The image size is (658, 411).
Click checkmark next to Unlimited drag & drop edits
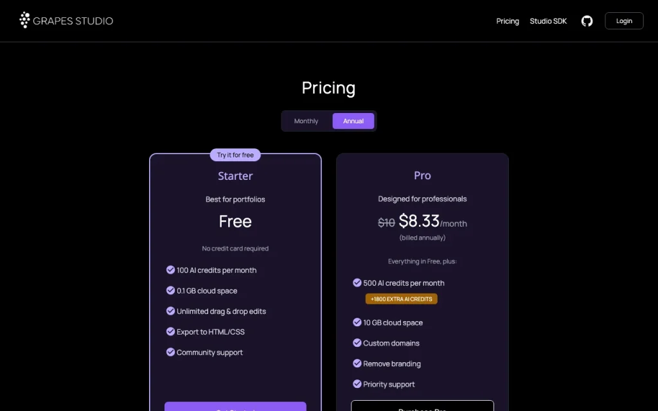[170, 311]
